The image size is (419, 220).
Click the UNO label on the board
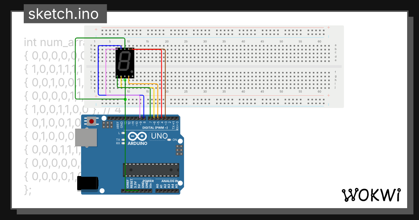pos(159,136)
